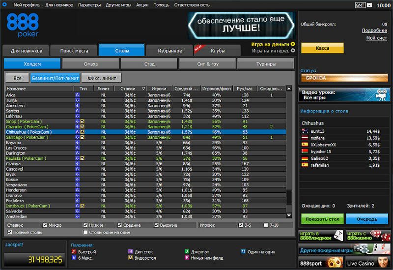Screen dimensions: 393x270
Task: Click the Показать стол button
Action: click(322, 218)
